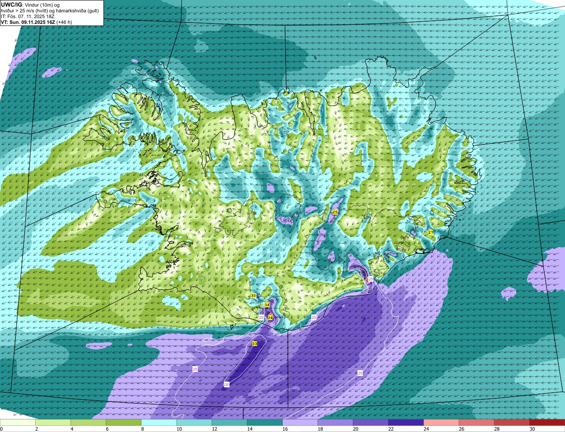Click the yellow 33 gust label offshore
This screenshot has height=432, width=565.
[x=255, y=344]
